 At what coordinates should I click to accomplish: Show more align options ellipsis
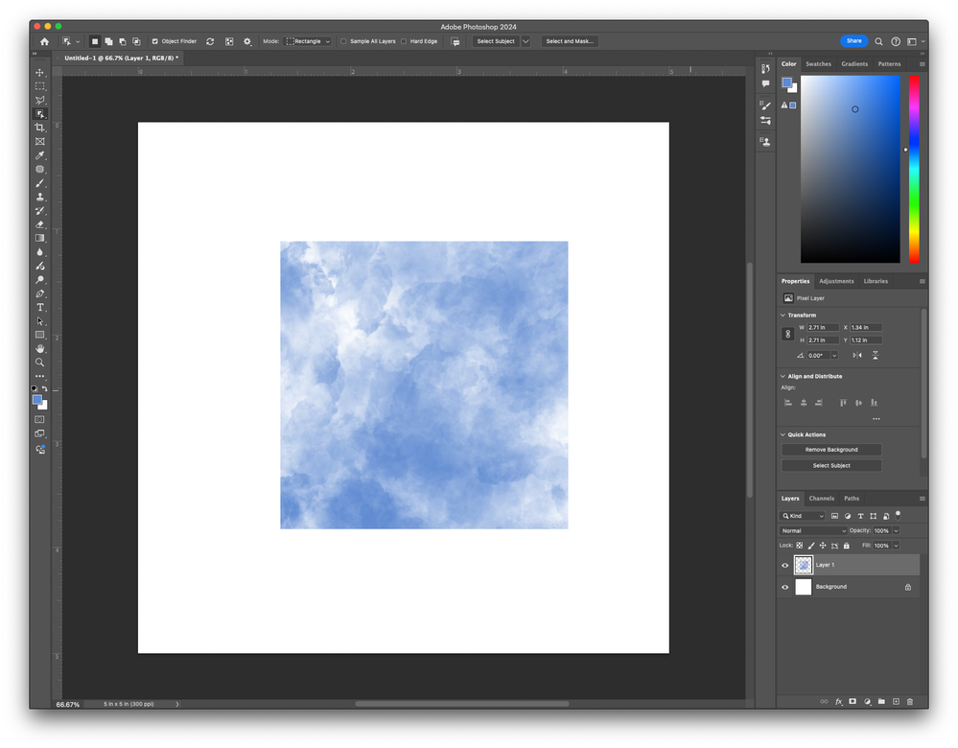pyautogui.click(x=876, y=419)
